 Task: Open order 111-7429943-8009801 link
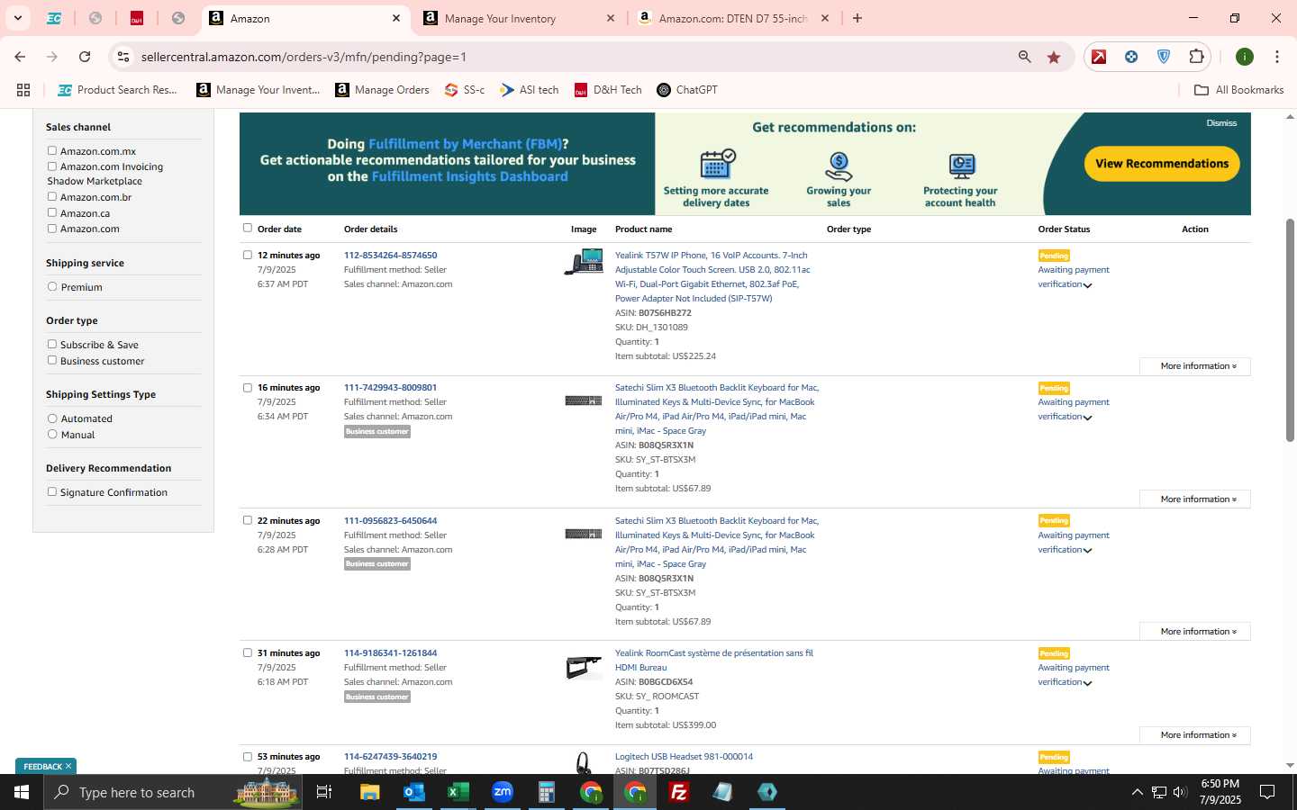(x=390, y=388)
